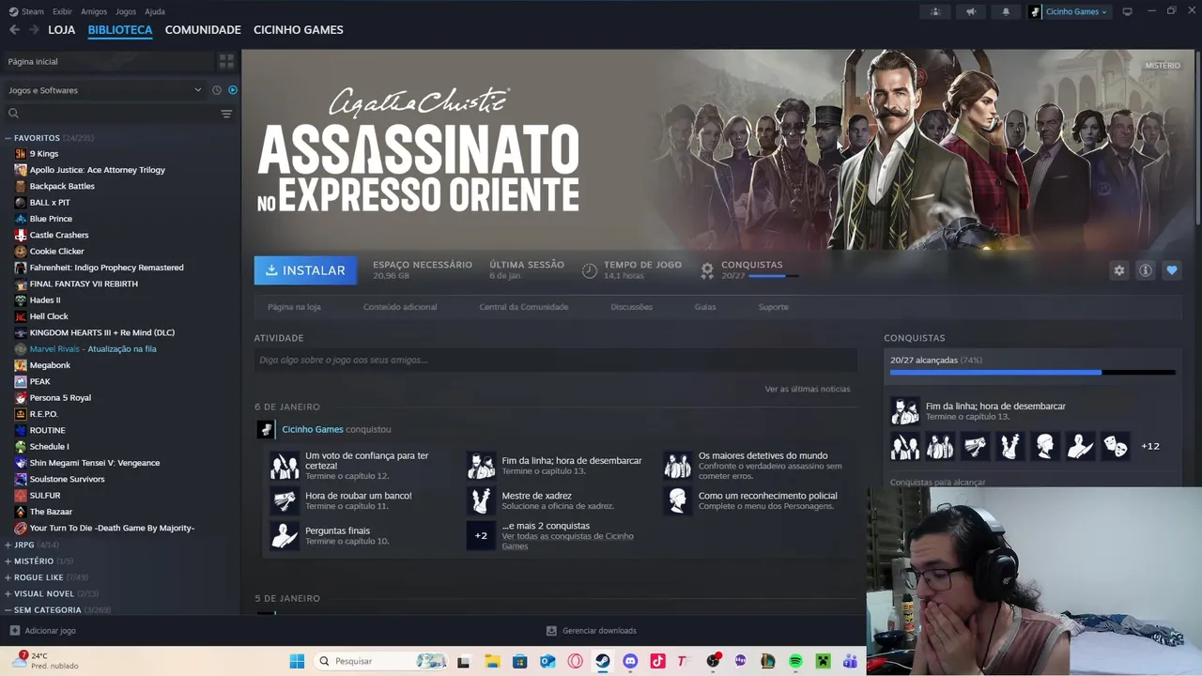Click the recent activity clock filter
Viewport: 1202px width, 676px height.
click(x=216, y=90)
